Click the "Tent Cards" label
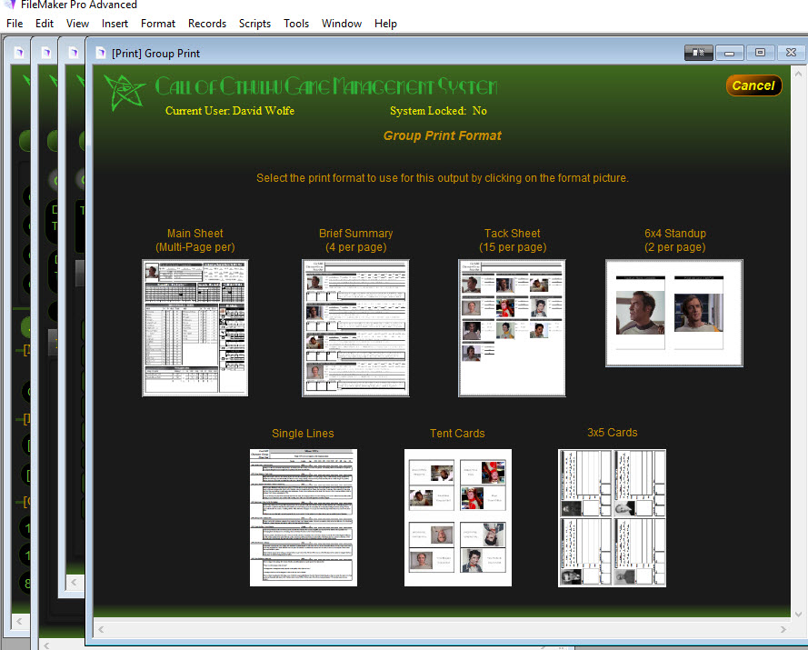This screenshot has height=650, width=808. [457, 434]
